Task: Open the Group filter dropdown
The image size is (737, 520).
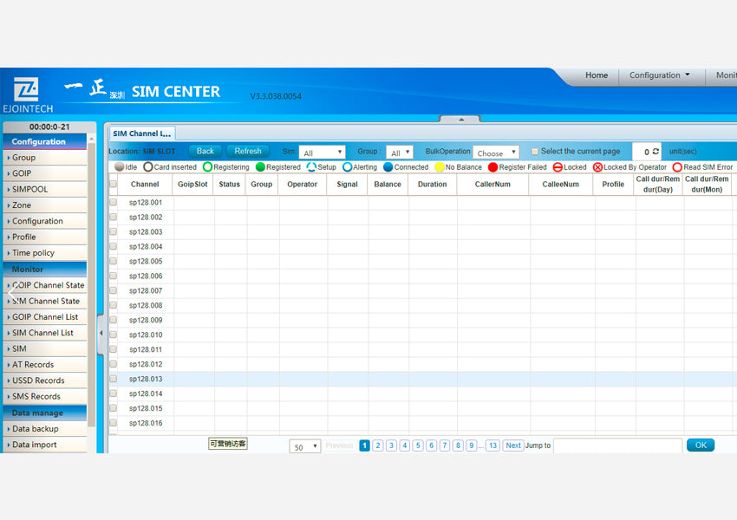Action: click(x=400, y=153)
